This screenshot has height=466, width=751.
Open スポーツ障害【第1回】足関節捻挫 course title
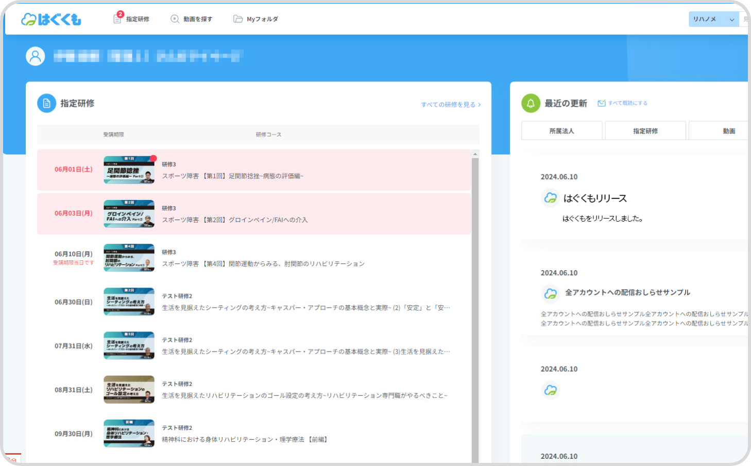(x=233, y=176)
